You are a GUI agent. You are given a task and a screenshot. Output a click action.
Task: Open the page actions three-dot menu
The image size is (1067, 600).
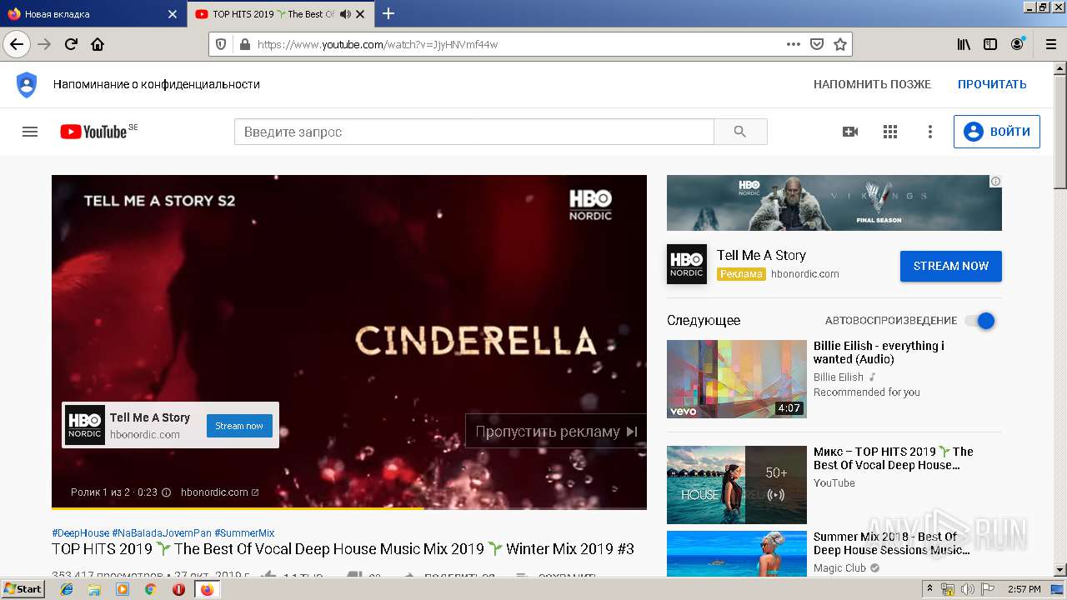pos(793,44)
